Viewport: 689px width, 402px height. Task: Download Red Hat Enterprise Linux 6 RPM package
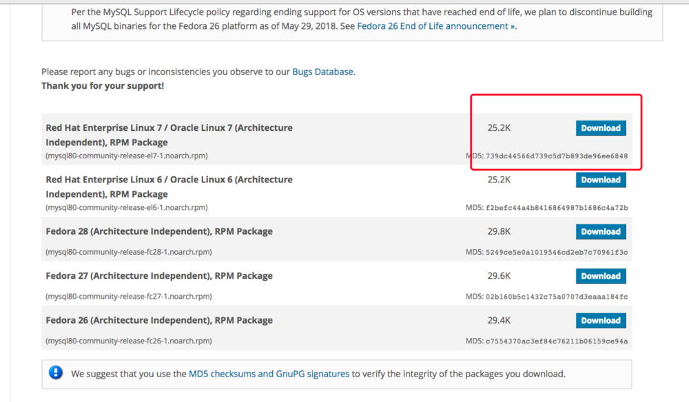click(601, 180)
